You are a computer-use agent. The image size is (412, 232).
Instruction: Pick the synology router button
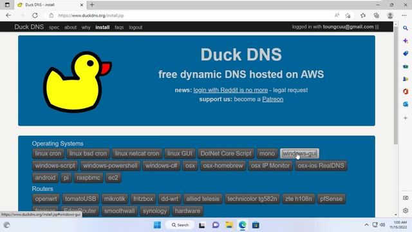(x=154, y=211)
